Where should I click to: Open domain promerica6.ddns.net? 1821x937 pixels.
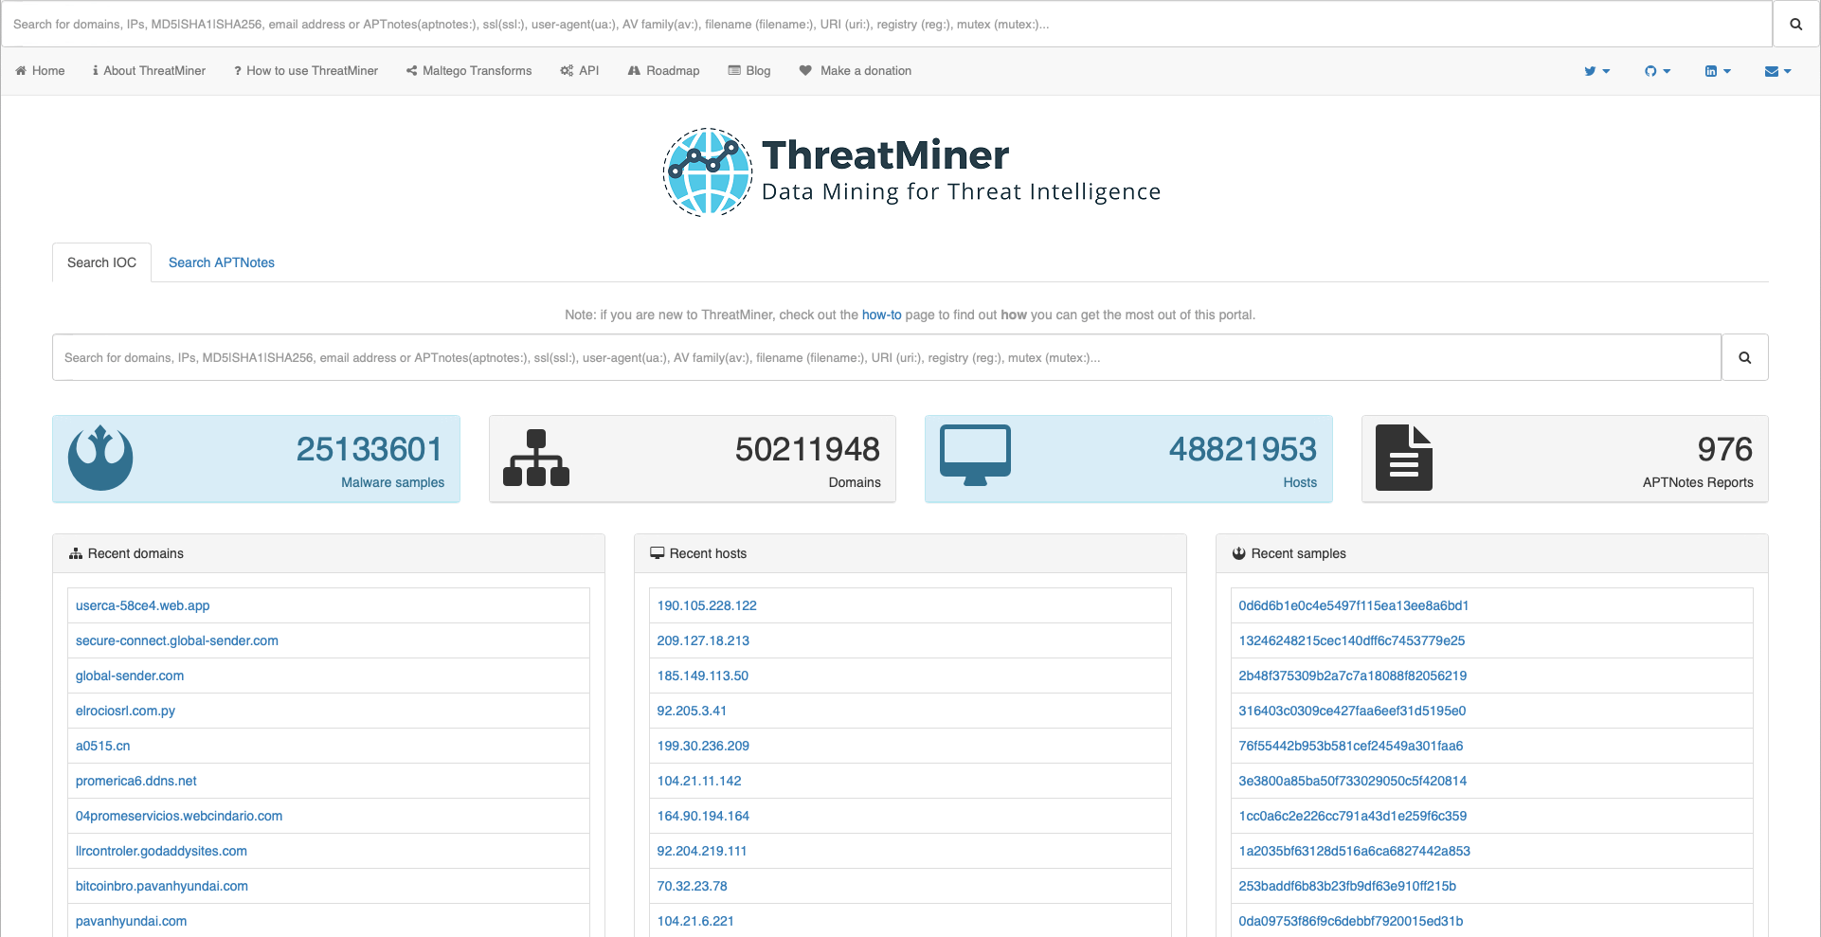(136, 781)
